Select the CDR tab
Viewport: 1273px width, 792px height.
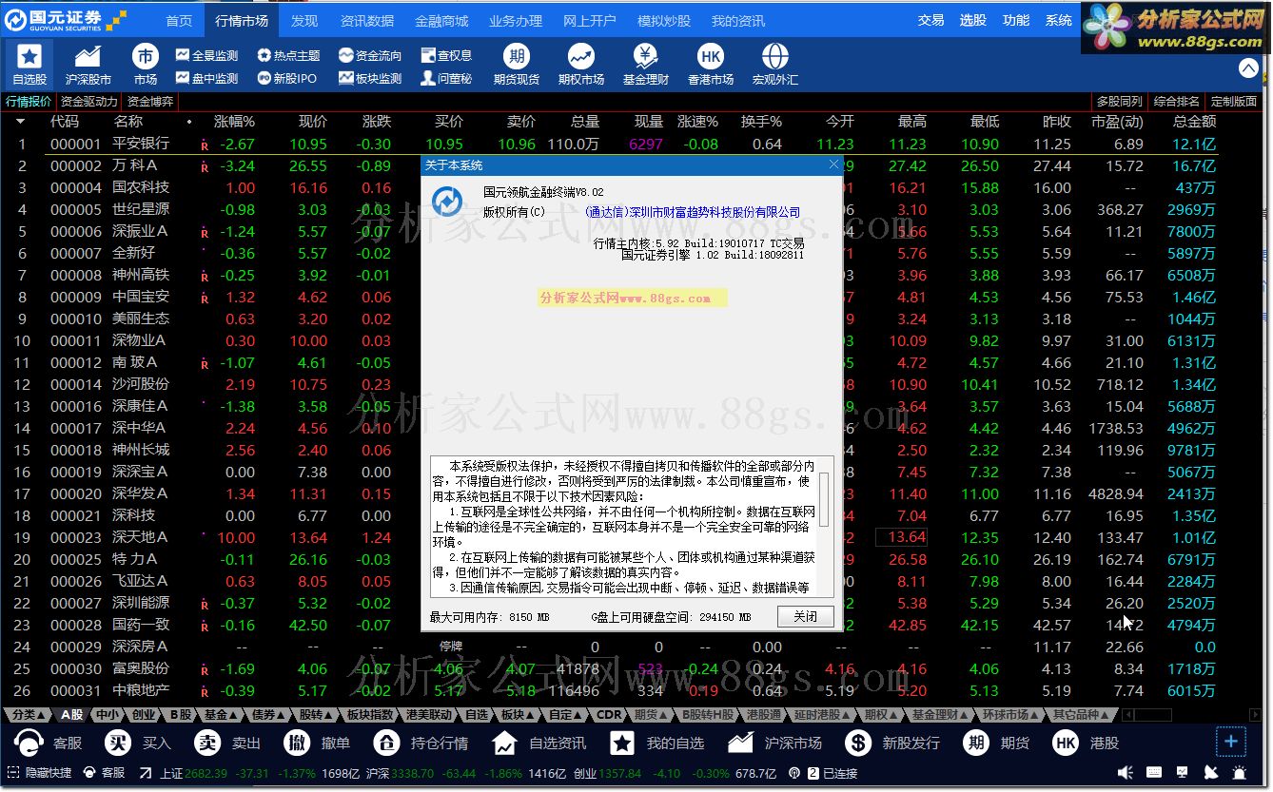(x=609, y=715)
